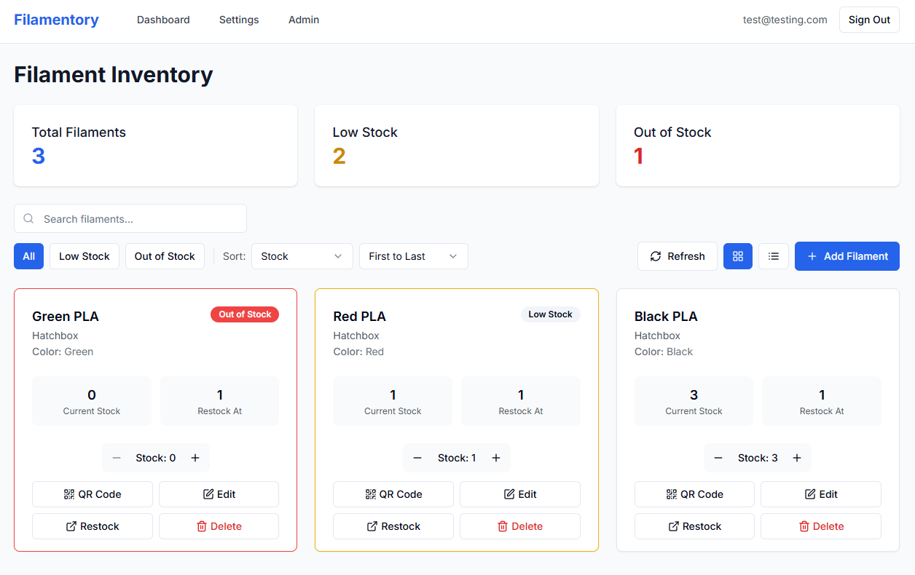
Task: Decrease Black PLA stock with minus icon
Action: click(718, 458)
